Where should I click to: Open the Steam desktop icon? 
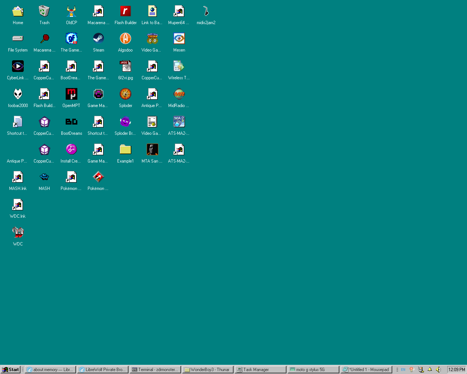click(99, 39)
